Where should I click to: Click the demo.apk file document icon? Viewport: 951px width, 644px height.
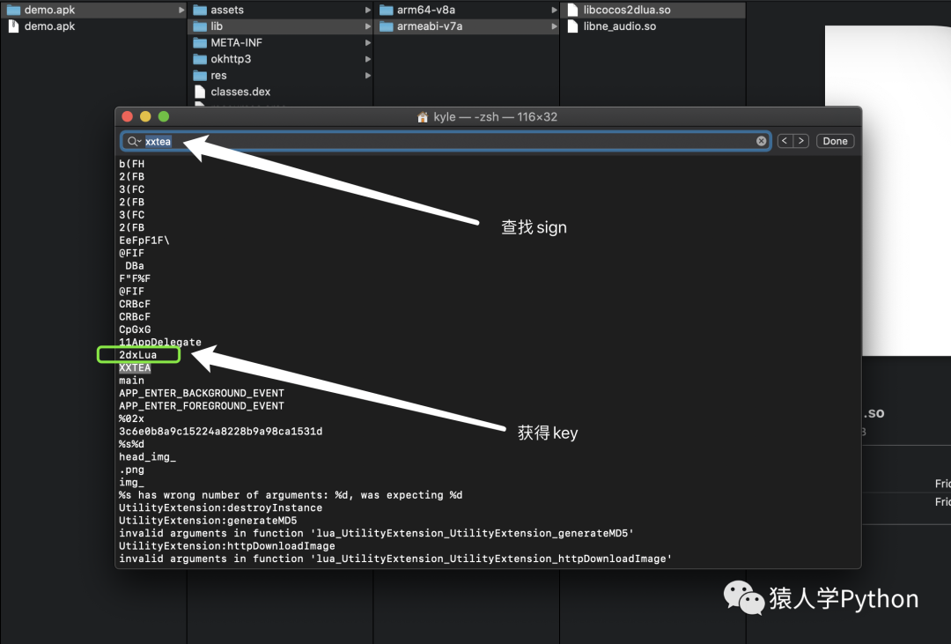click(13, 26)
